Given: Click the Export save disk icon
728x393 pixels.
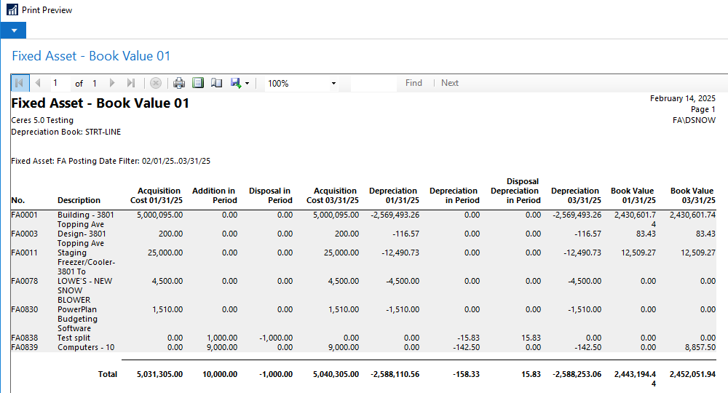Looking at the screenshot, I should click(x=236, y=83).
